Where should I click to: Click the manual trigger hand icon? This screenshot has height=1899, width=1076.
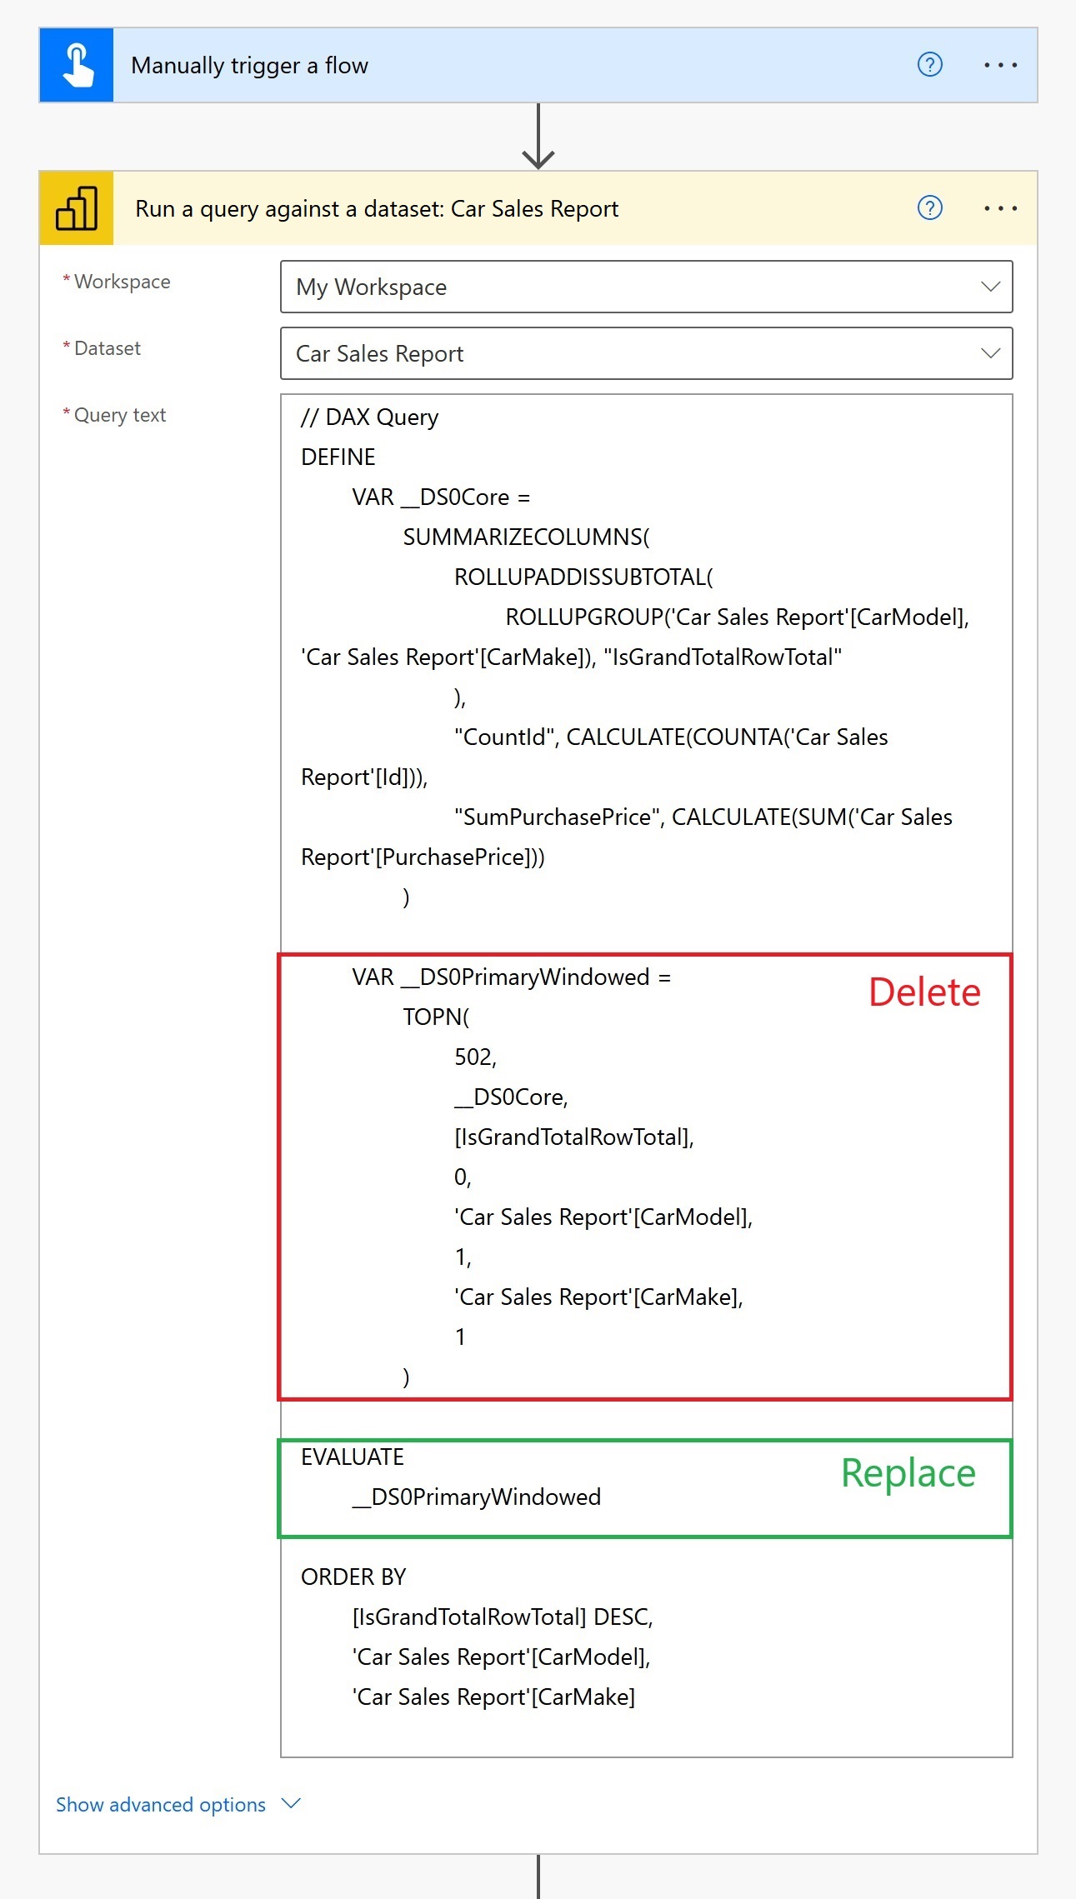coord(77,65)
